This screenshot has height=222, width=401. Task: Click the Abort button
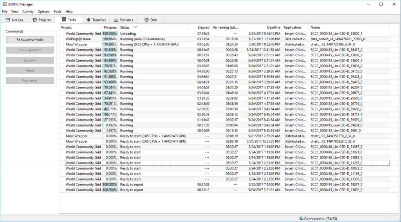click(x=30, y=70)
